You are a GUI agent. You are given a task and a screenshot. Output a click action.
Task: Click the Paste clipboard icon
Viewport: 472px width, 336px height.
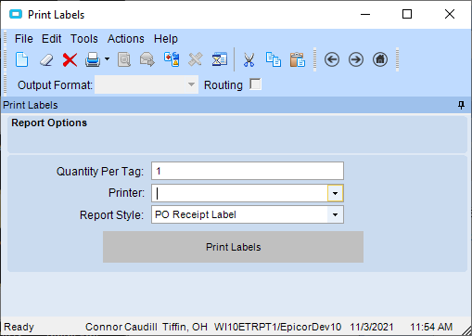[x=298, y=59]
